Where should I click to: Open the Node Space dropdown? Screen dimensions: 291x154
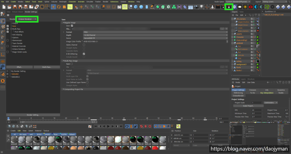tap(238, 2)
